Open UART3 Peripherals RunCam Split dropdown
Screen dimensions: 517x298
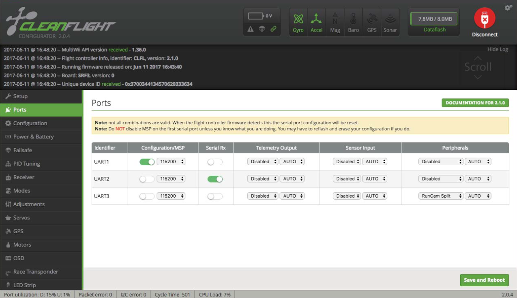pyautogui.click(x=440, y=196)
